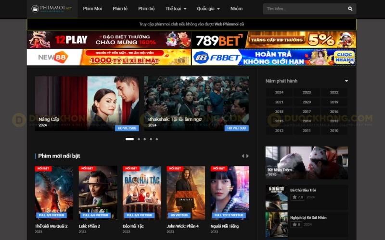This screenshot has height=240, width=385.
Task: Click the Web Phimmoi cũ notice link
Action: click(229, 24)
